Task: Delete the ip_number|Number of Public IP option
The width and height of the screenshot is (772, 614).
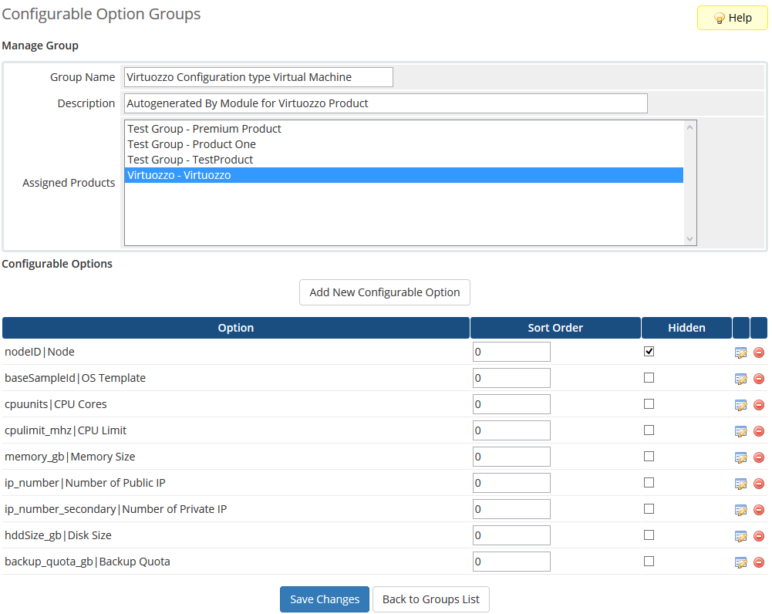Action: click(x=759, y=484)
